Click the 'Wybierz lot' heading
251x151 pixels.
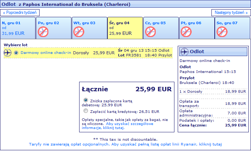(16, 45)
